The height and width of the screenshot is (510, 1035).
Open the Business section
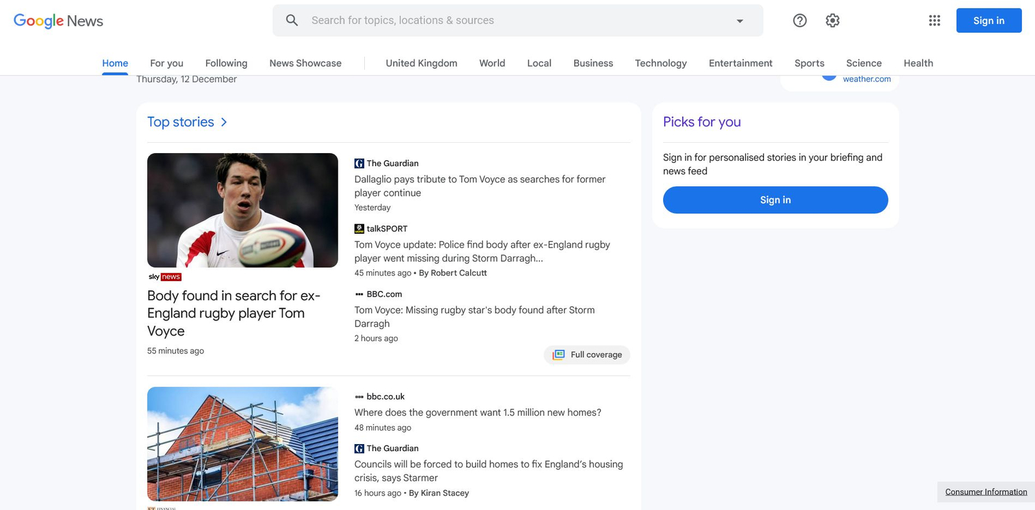[x=593, y=63]
